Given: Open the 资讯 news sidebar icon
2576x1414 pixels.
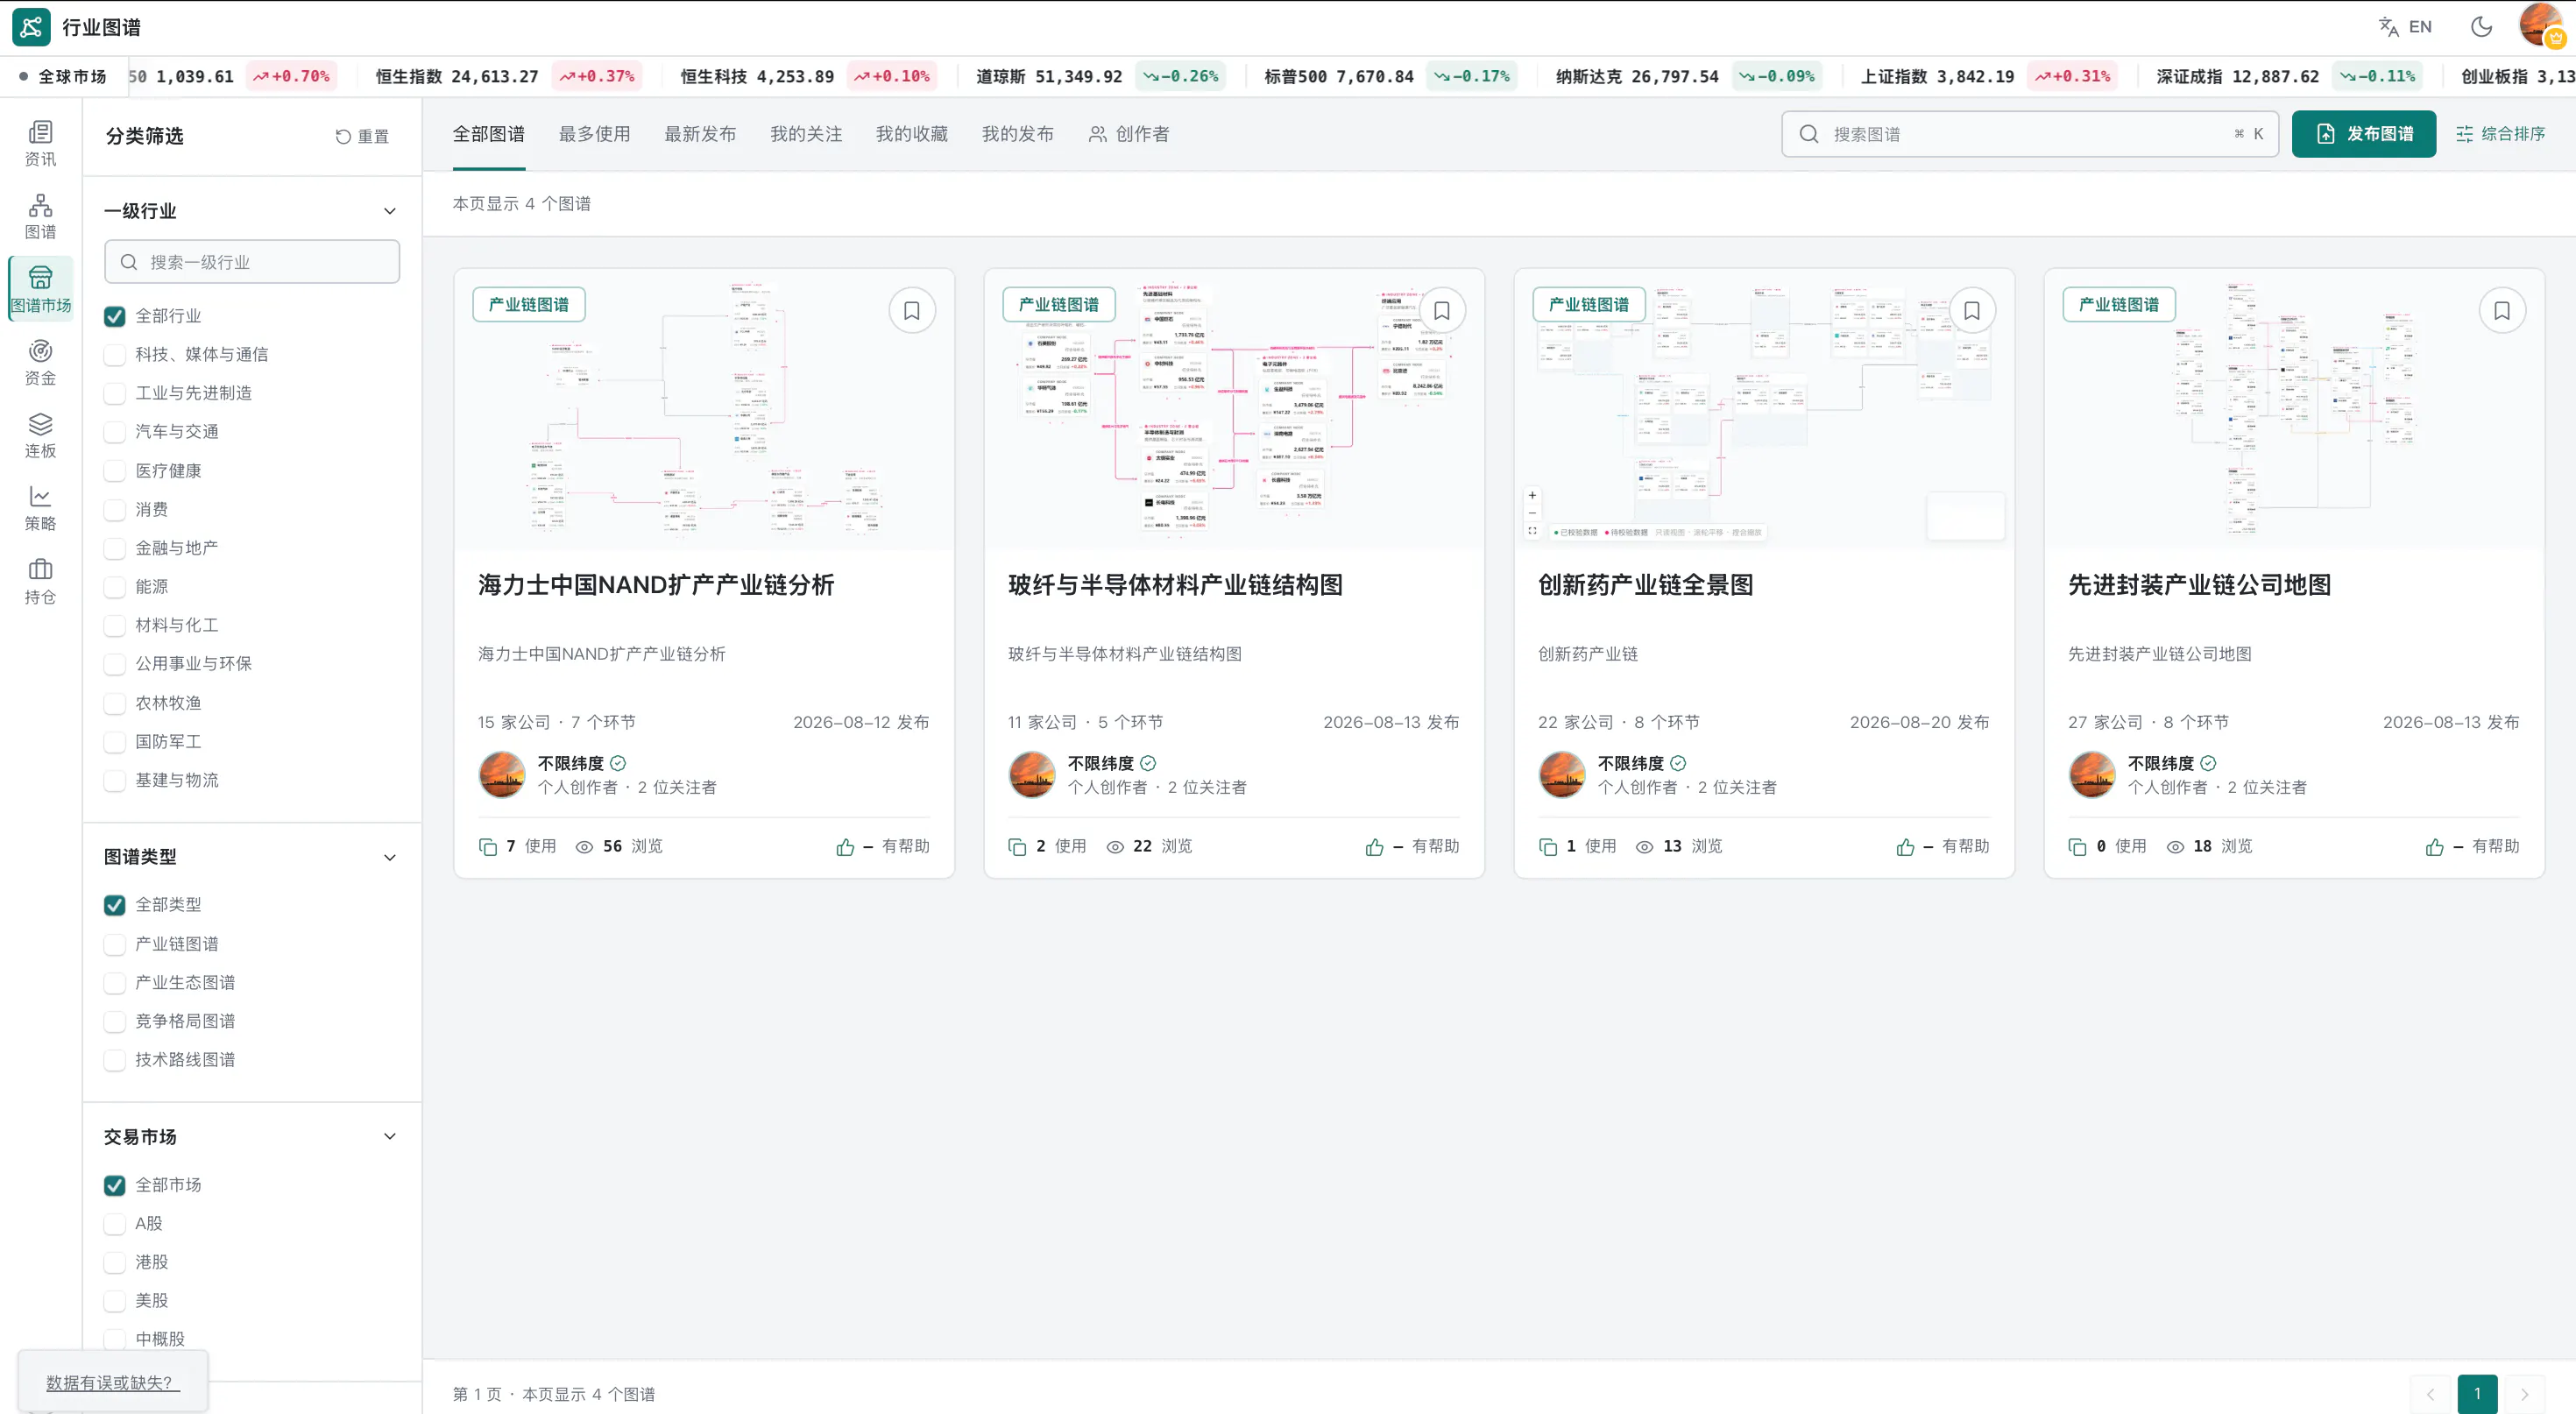Looking at the screenshot, I should pos(40,144).
